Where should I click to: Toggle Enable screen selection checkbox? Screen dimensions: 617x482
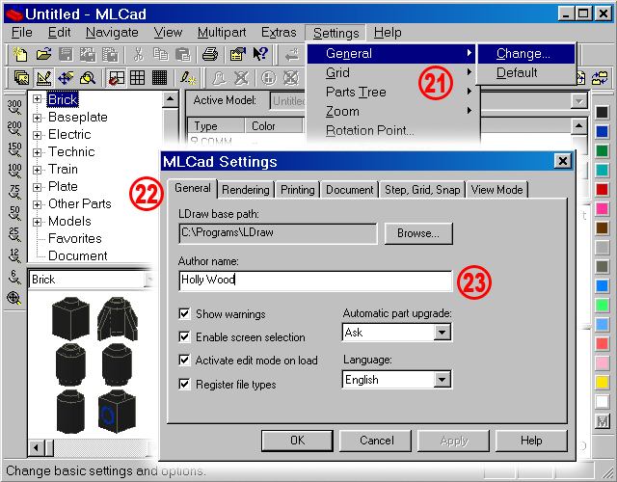(x=184, y=336)
